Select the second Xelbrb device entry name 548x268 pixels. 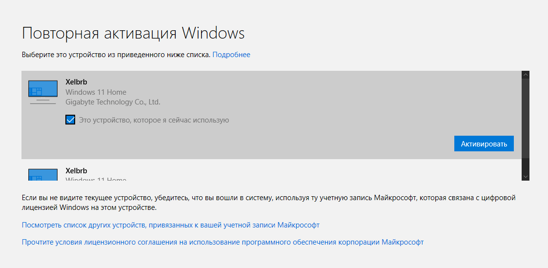coord(76,171)
